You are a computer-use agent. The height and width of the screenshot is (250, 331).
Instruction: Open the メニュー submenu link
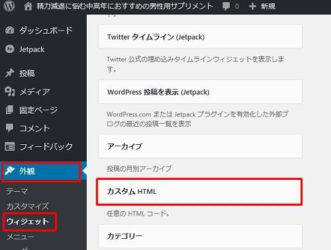click(21, 237)
